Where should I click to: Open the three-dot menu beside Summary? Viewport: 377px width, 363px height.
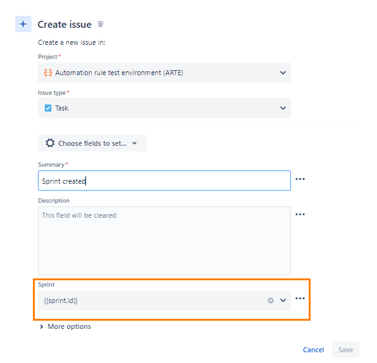point(300,179)
